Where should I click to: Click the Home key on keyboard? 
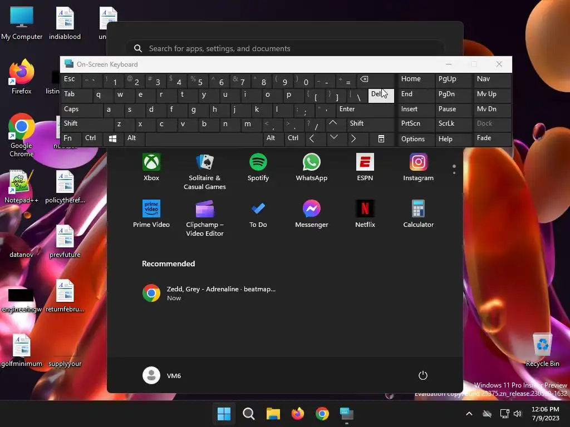click(x=415, y=80)
